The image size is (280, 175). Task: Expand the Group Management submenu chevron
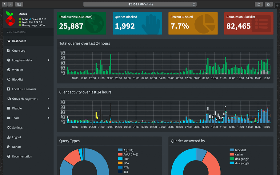point(48,98)
